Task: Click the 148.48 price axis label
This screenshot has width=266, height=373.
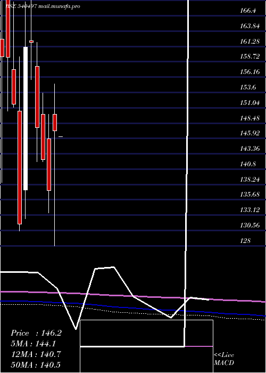Action: (x=250, y=118)
